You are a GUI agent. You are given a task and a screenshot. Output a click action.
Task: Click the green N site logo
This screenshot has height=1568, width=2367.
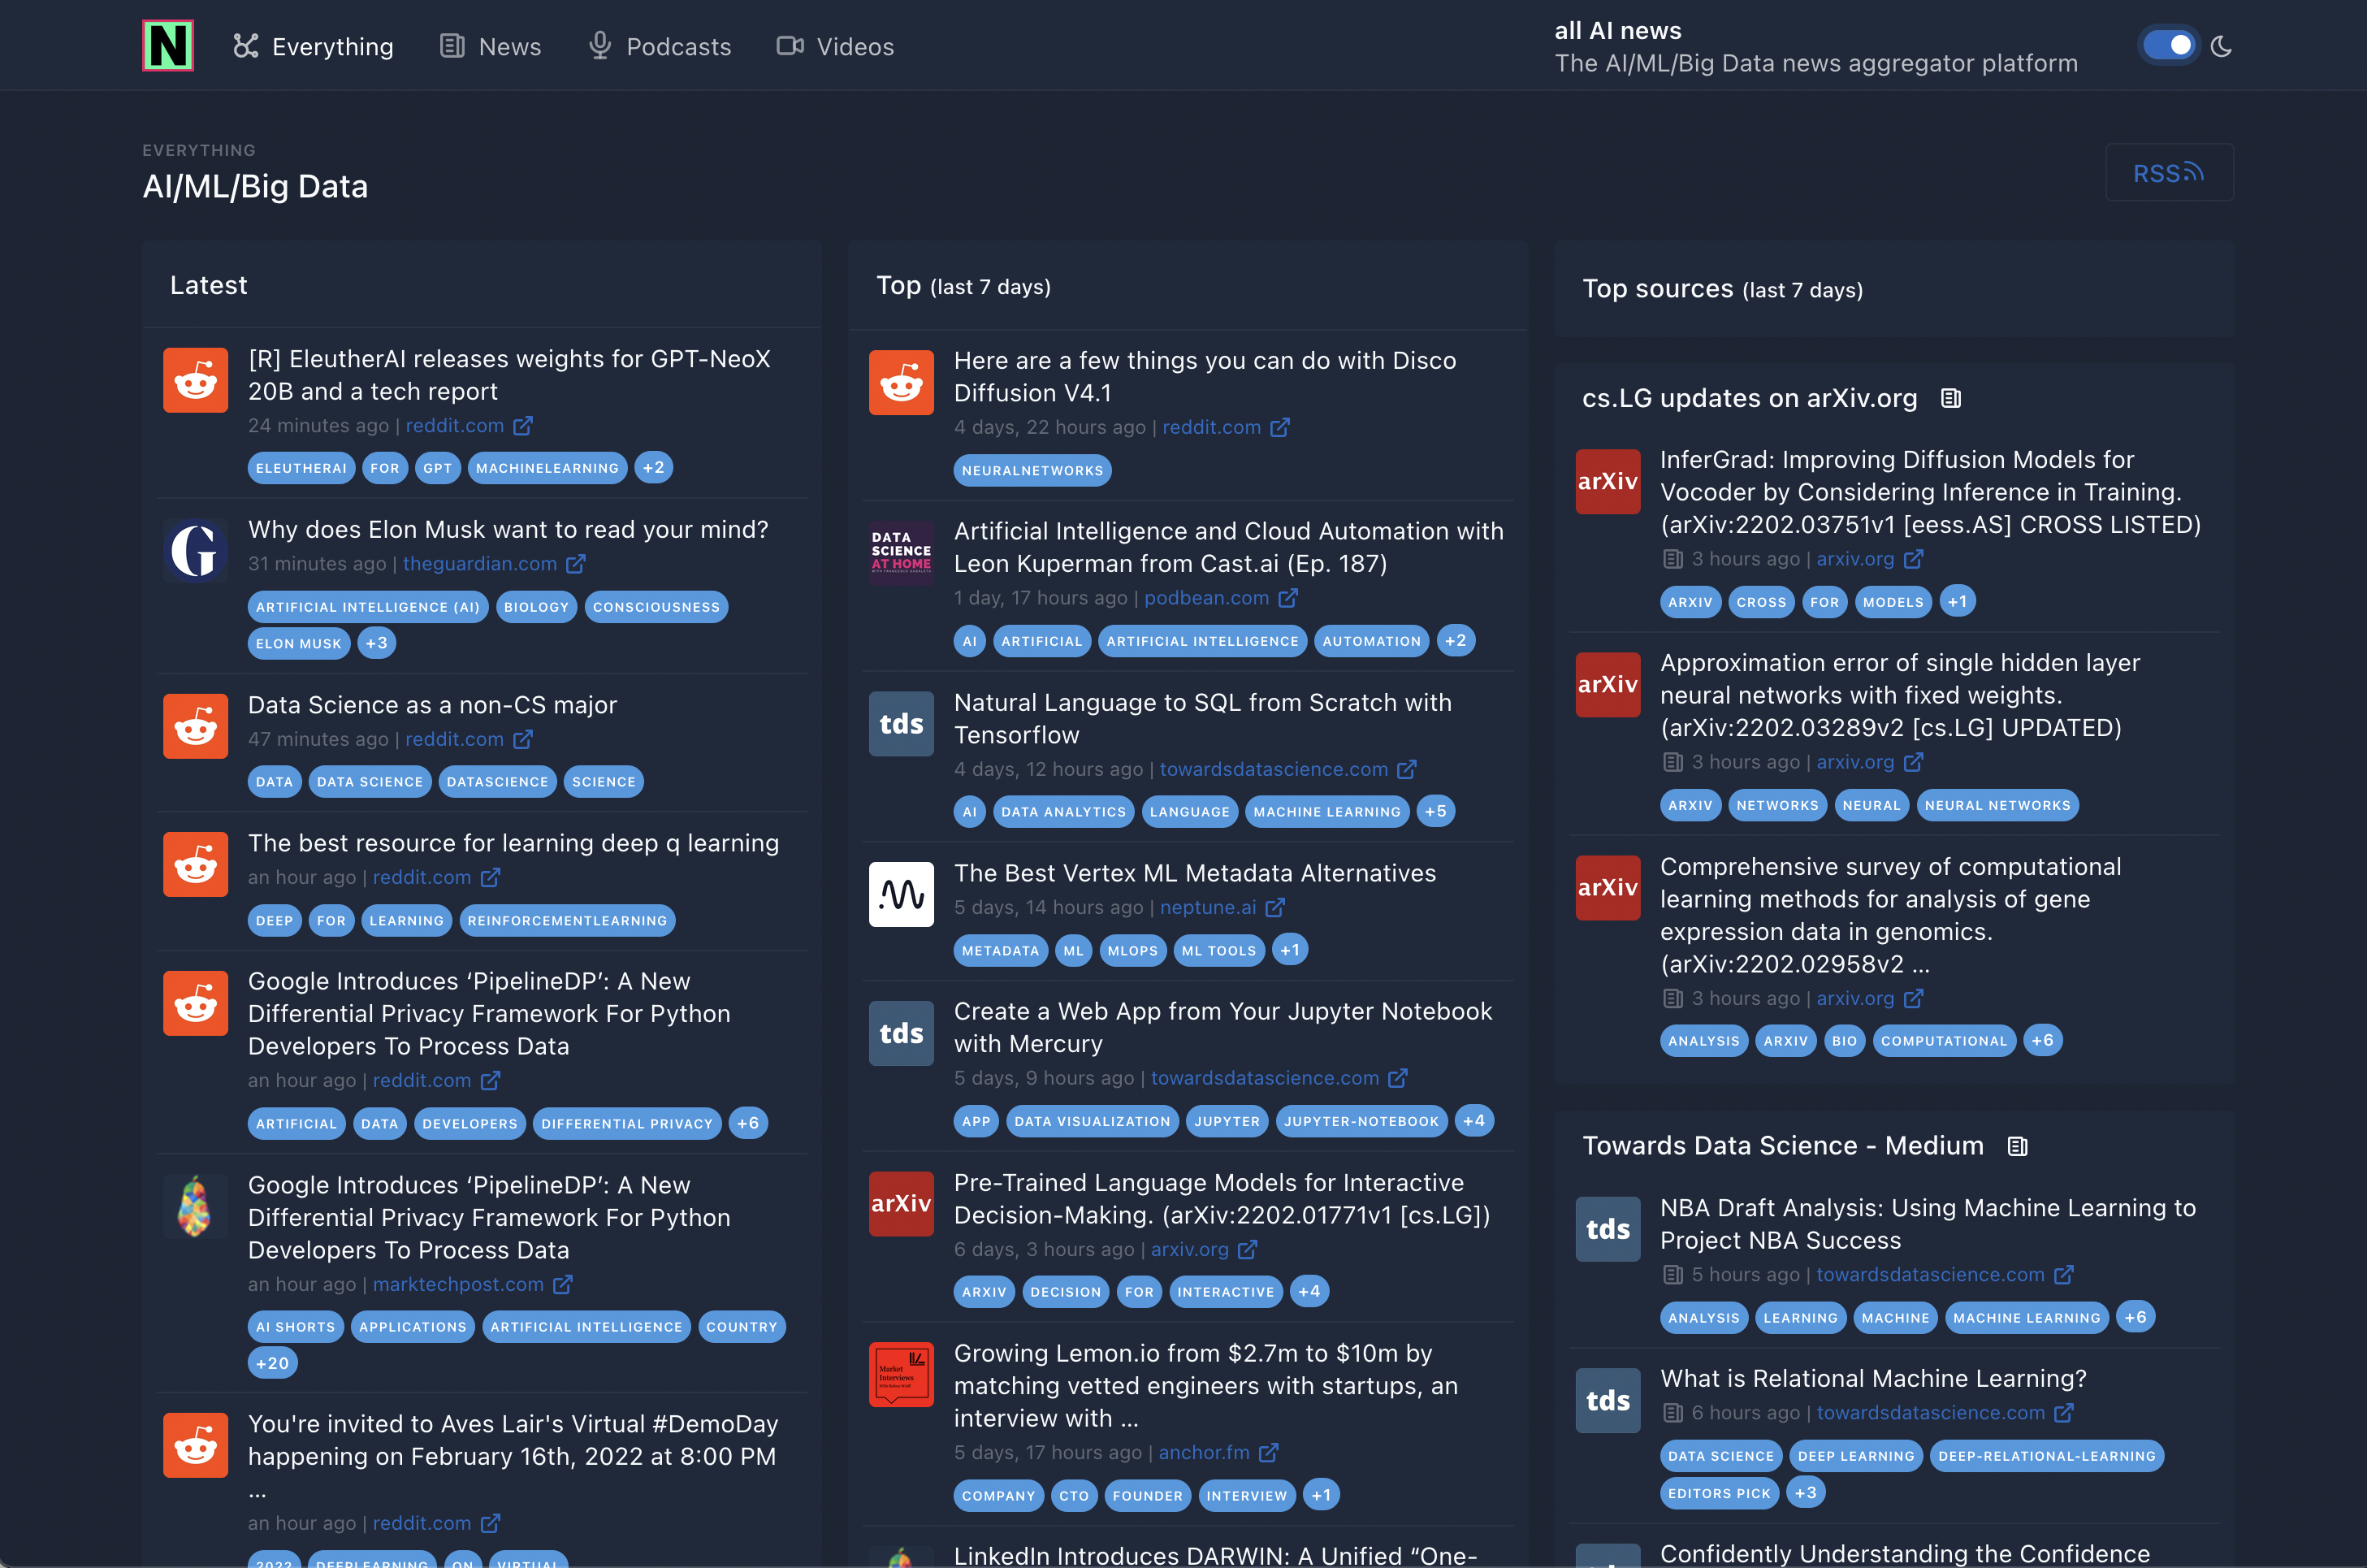coord(168,46)
